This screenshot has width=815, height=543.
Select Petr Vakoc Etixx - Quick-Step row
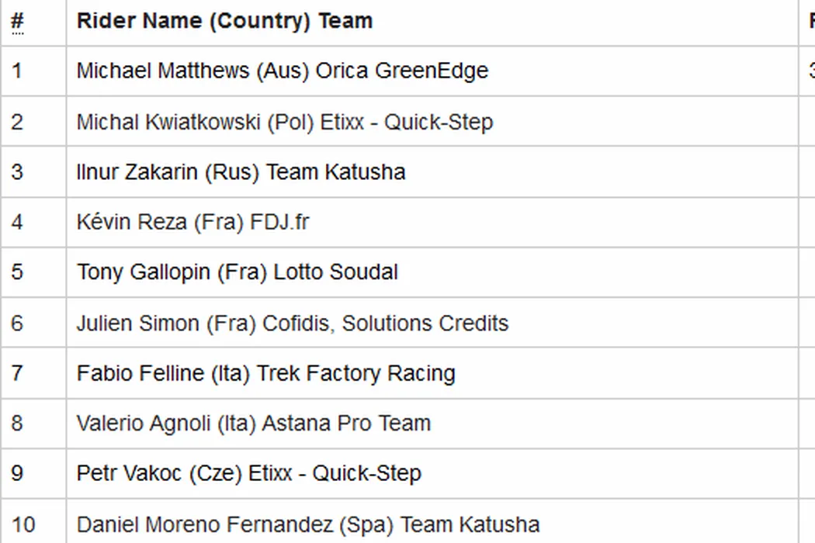pyautogui.click(x=248, y=474)
